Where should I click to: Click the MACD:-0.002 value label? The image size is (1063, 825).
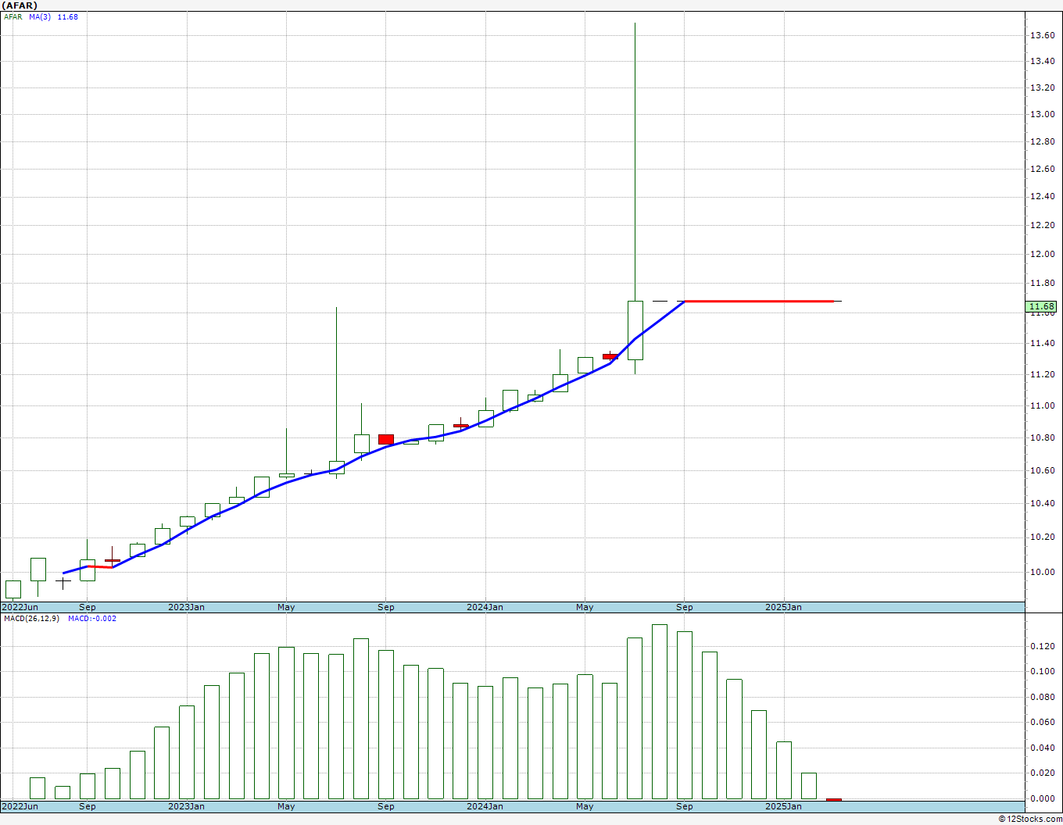pos(92,619)
